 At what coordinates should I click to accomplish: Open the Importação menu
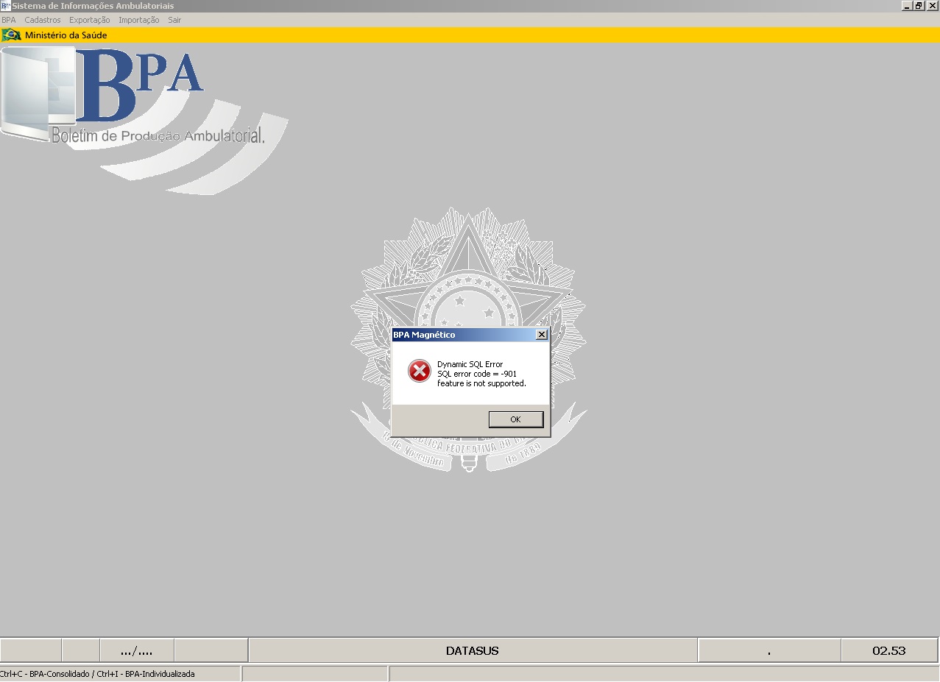coord(138,20)
